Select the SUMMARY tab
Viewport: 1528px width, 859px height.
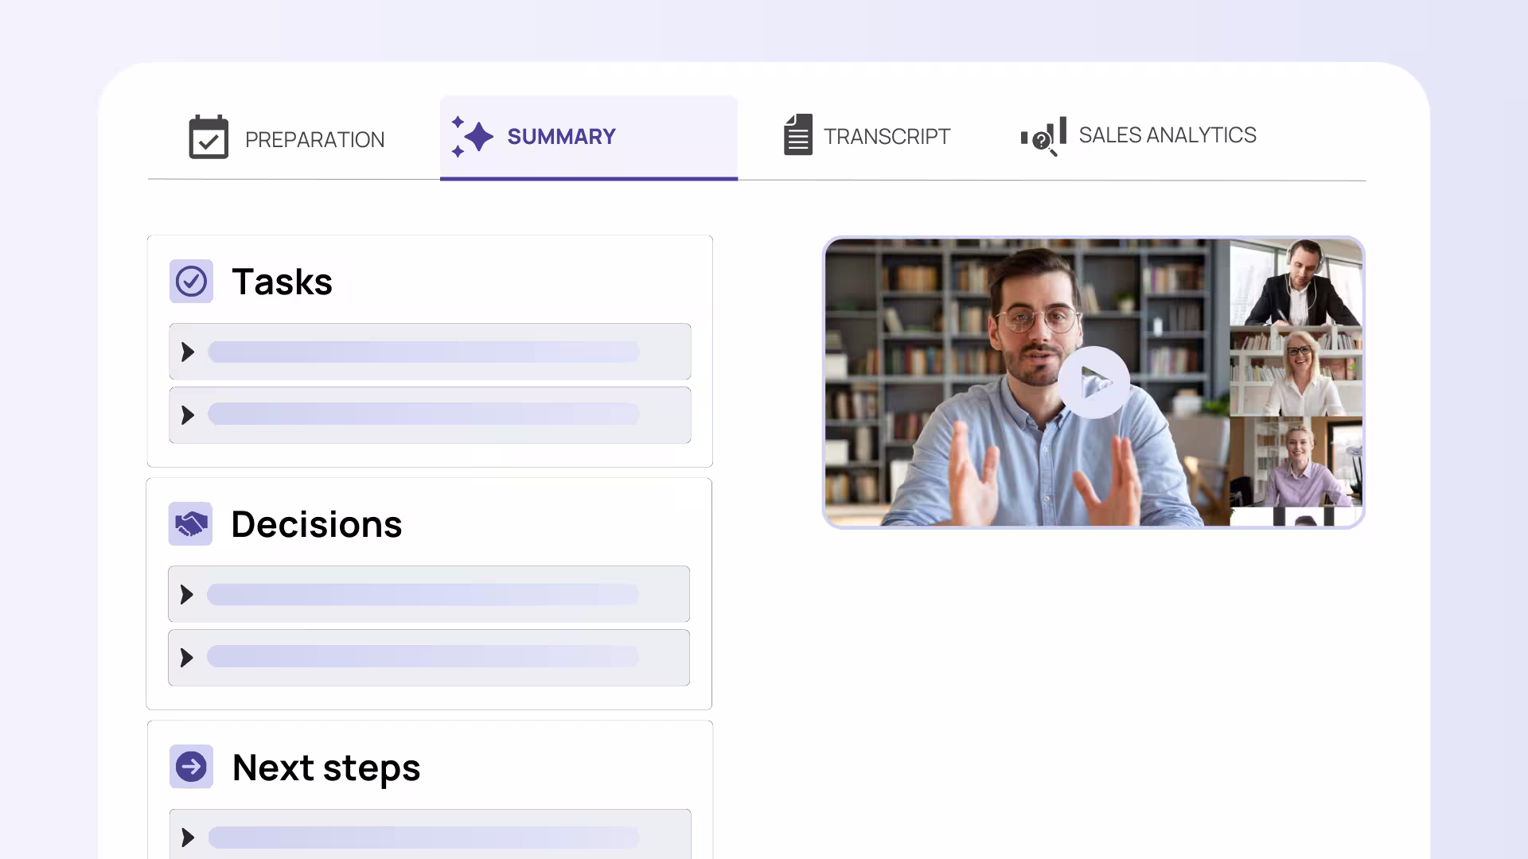tap(588, 138)
